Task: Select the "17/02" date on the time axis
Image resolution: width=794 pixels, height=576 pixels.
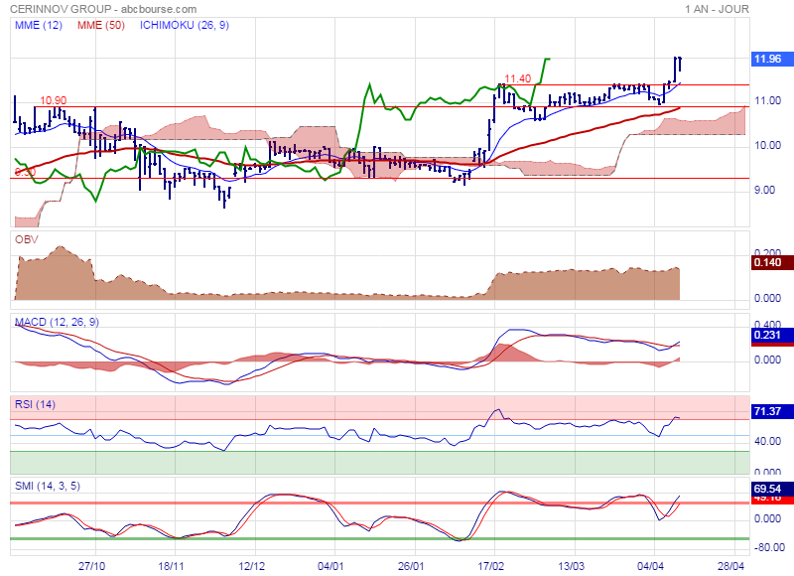Action: click(x=490, y=566)
